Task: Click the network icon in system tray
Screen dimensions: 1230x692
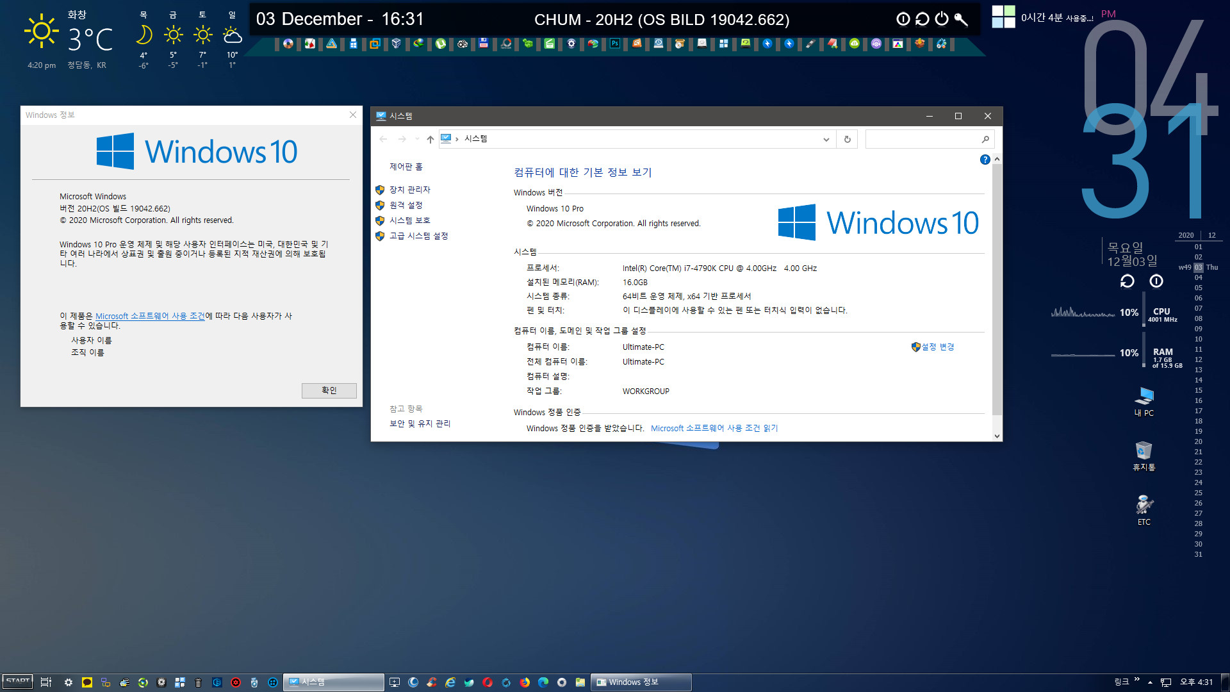Action: click(x=1166, y=682)
